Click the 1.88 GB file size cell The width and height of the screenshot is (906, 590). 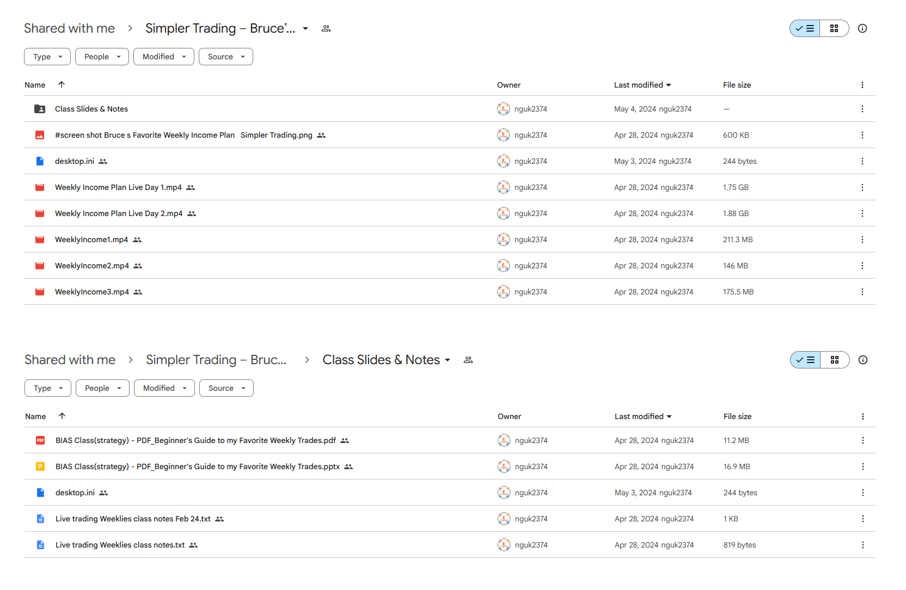pos(736,213)
